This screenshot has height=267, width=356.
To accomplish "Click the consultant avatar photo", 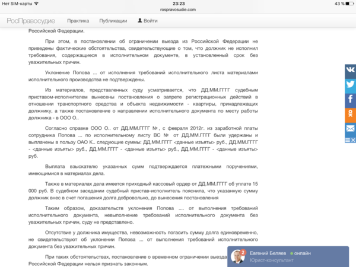I will coord(237,256).
